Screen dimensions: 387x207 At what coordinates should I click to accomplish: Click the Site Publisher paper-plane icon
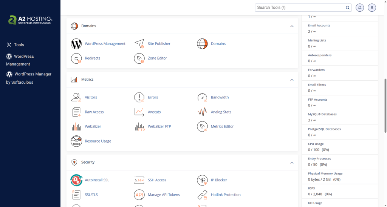139,44
